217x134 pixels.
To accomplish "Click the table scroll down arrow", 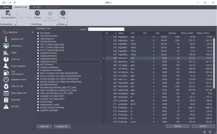I will tap(214, 122).
